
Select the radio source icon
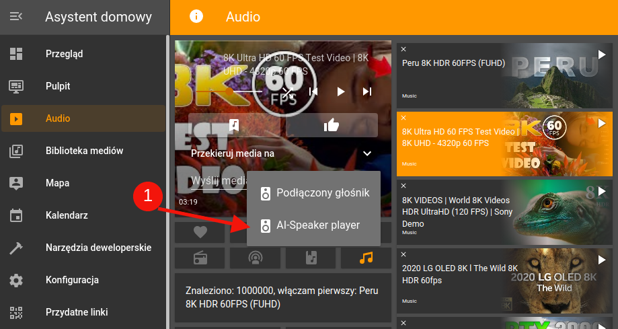click(x=200, y=258)
